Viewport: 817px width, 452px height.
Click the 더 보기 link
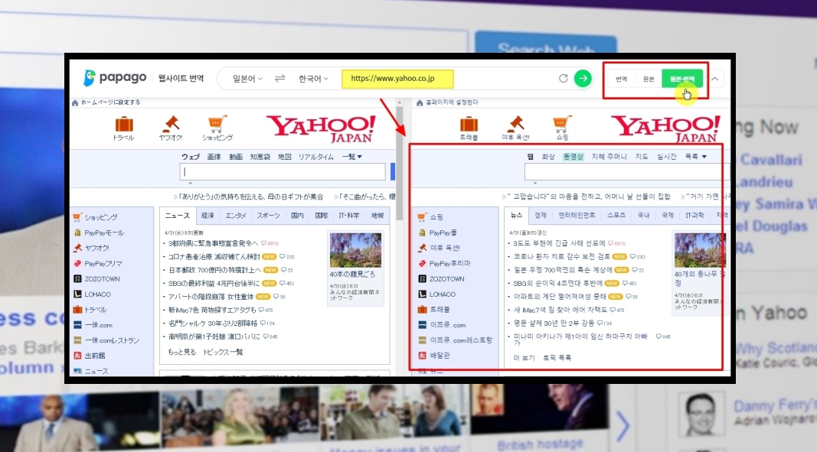point(524,358)
